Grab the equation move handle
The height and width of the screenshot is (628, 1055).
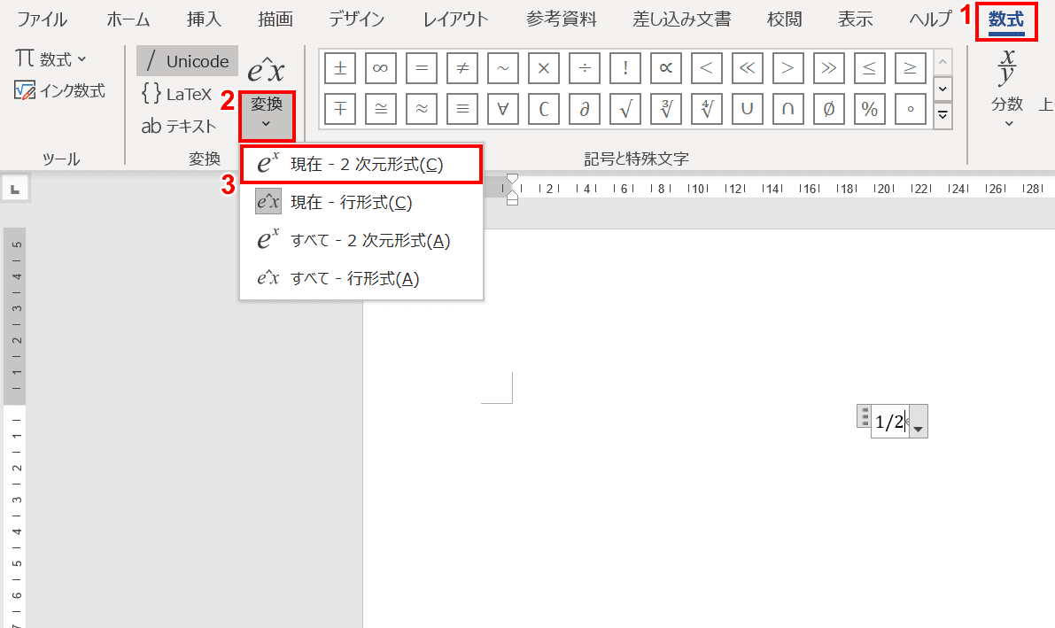tap(864, 416)
